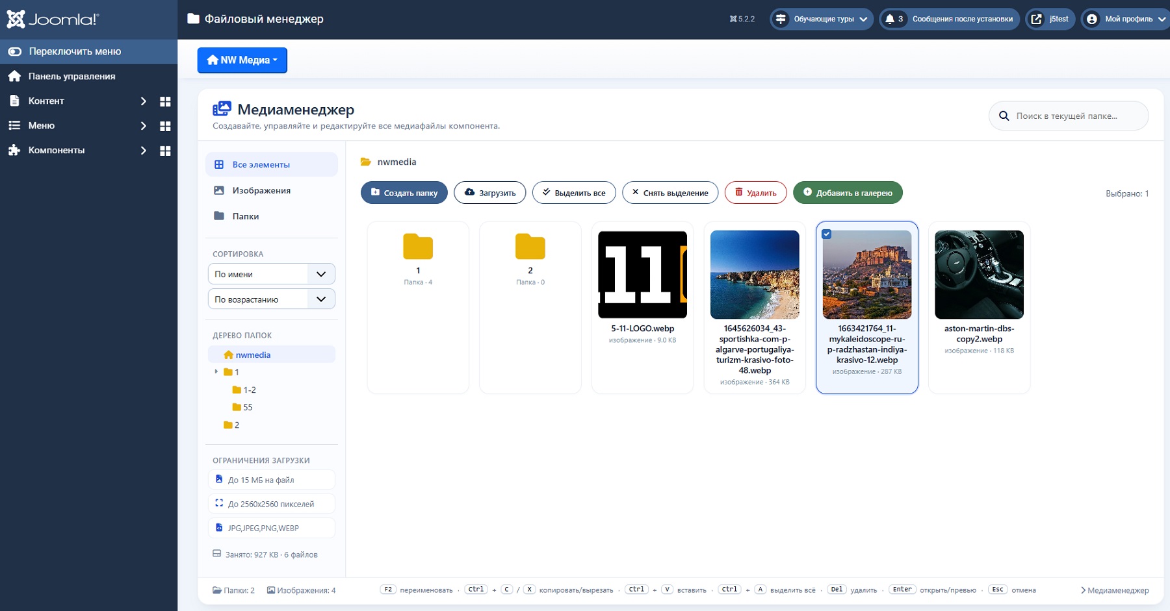
Task: Click nwmedia breadcrumb folder icon
Action: tap(366, 162)
